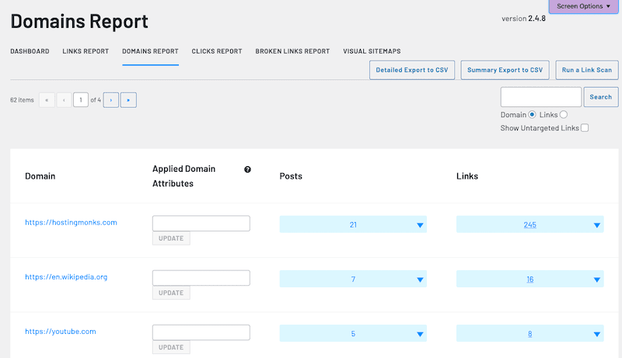This screenshot has height=358, width=622.
Task: Enable Show Untargeted Links checkbox
Action: (585, 128)
